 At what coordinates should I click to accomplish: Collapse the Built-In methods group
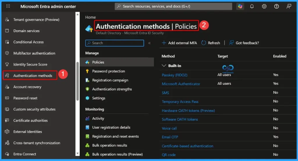tap(164, 66)
